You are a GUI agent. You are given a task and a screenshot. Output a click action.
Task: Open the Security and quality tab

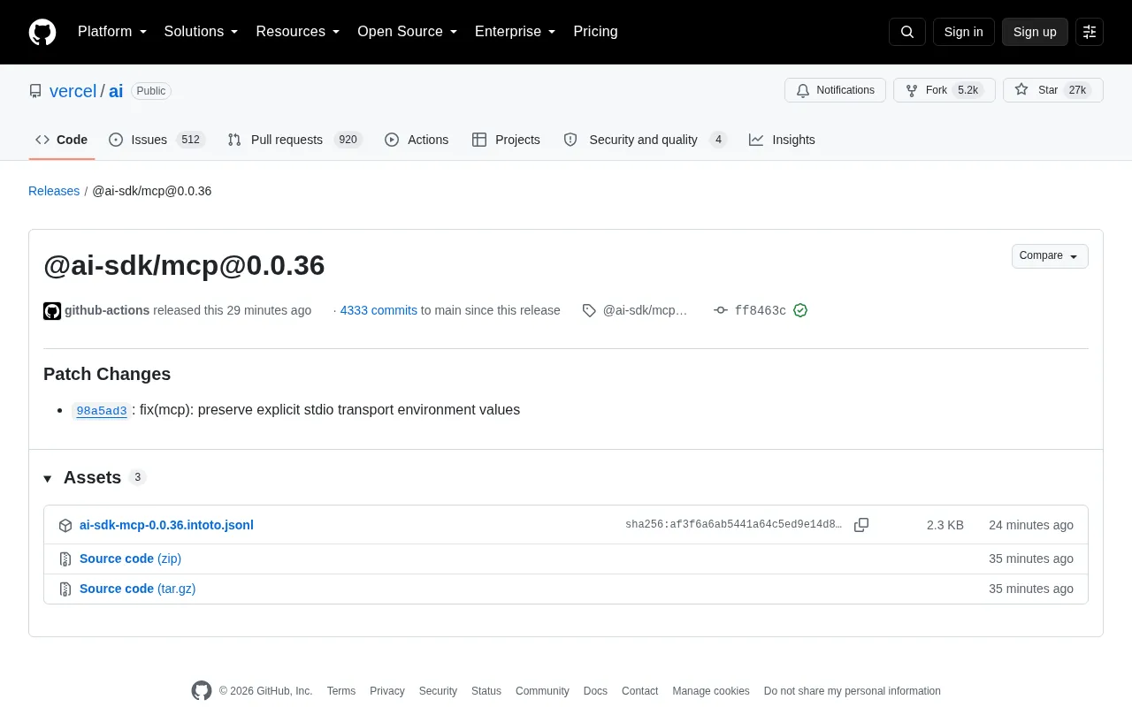(x=645, y=140)
